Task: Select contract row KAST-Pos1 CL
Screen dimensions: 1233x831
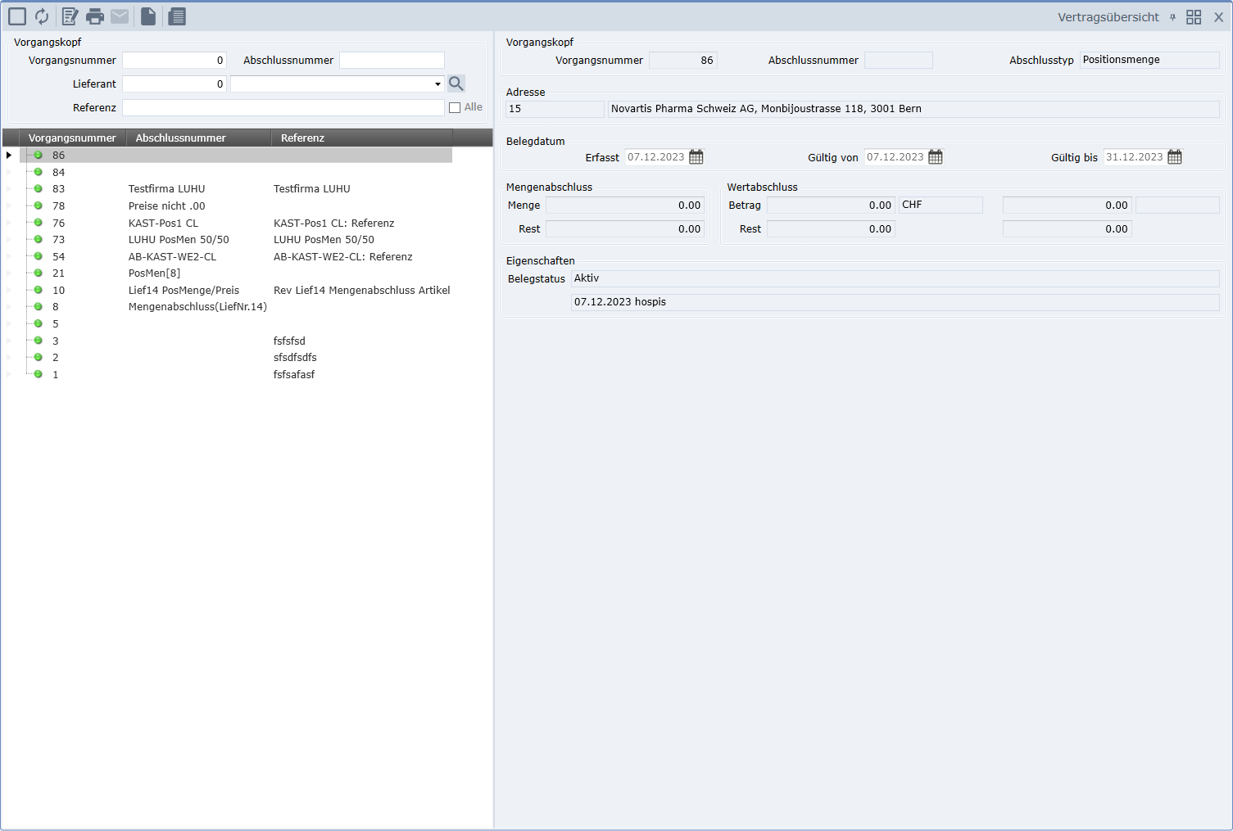Action: (163, 224)
